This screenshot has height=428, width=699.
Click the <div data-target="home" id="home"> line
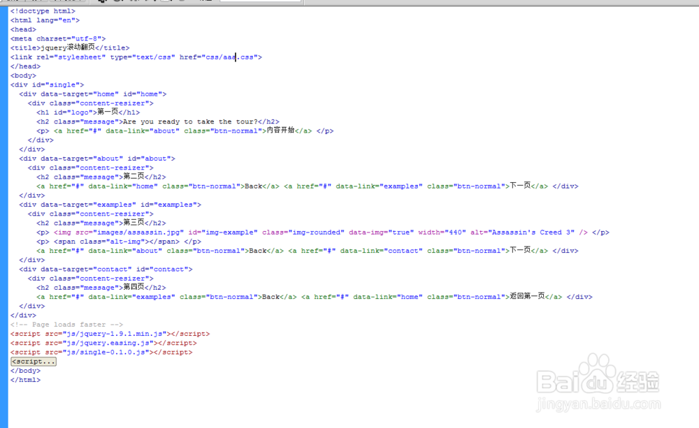[93, 94]
